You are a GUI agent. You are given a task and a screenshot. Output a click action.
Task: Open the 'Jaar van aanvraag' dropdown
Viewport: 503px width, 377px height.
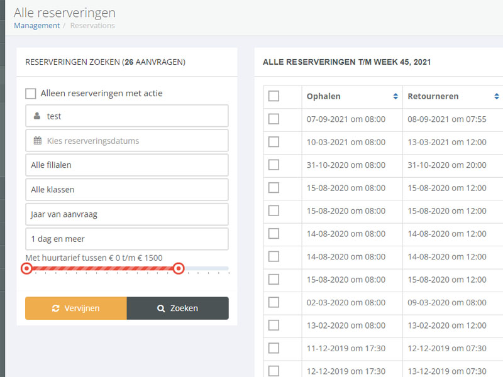coord(126,214)
